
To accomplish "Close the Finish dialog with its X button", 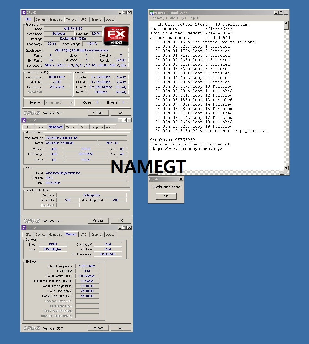I will click(181, 179).
